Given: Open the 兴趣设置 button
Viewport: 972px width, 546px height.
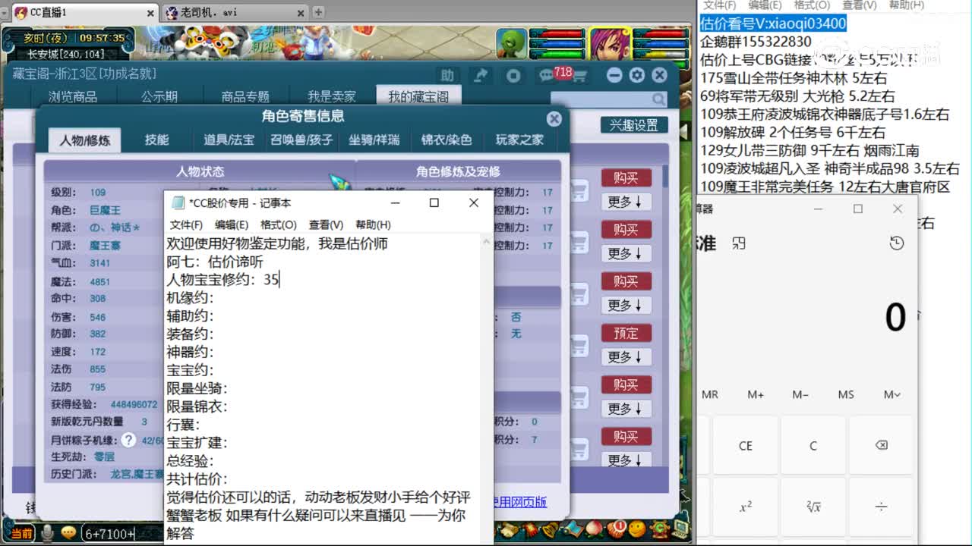Looking at the screenshot, I should 633,125.
